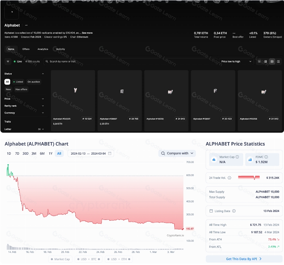Click the All Time High $ 721.75 value

tap(256, 225)
